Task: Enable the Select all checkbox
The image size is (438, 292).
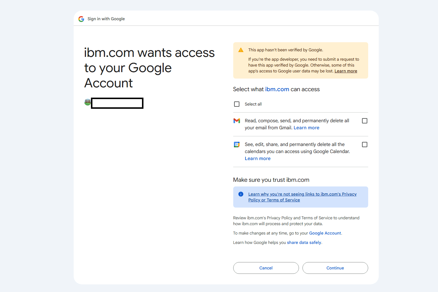Action: click(237, 104)
